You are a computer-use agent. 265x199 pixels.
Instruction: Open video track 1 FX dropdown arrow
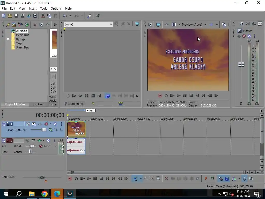tap(50, 124)
